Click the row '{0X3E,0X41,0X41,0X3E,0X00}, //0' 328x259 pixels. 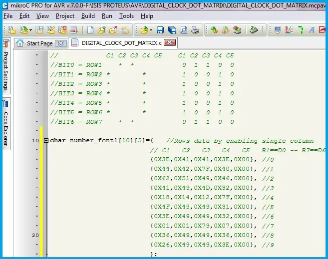pyautogui.click(x=212, y=160)
